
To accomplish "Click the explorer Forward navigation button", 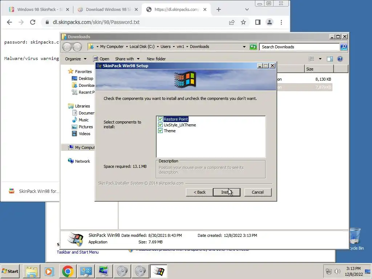I will pos(77,47).
